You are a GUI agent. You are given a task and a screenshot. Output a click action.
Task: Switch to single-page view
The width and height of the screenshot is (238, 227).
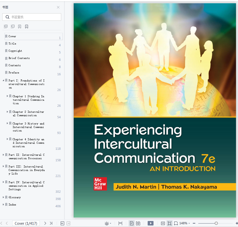pyautogui.click(x=132, y=223)
